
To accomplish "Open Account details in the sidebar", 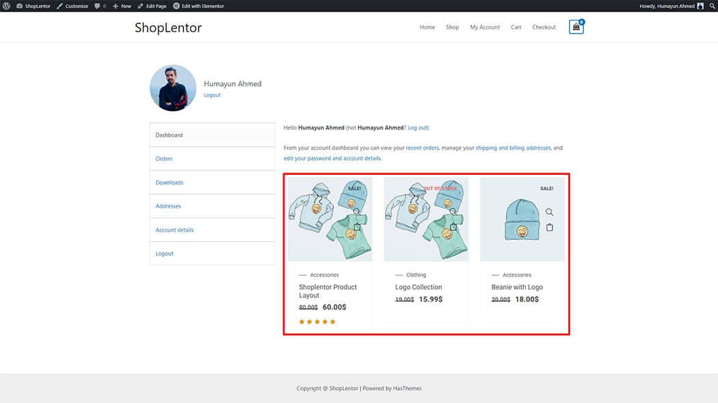I will pyautogui.click(x=174, y=230).
